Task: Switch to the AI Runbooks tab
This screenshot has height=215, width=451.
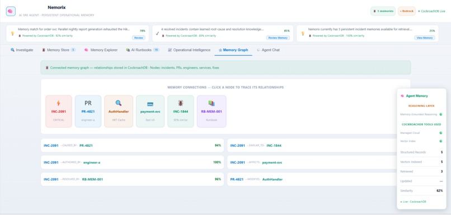Action: point(143,50)
